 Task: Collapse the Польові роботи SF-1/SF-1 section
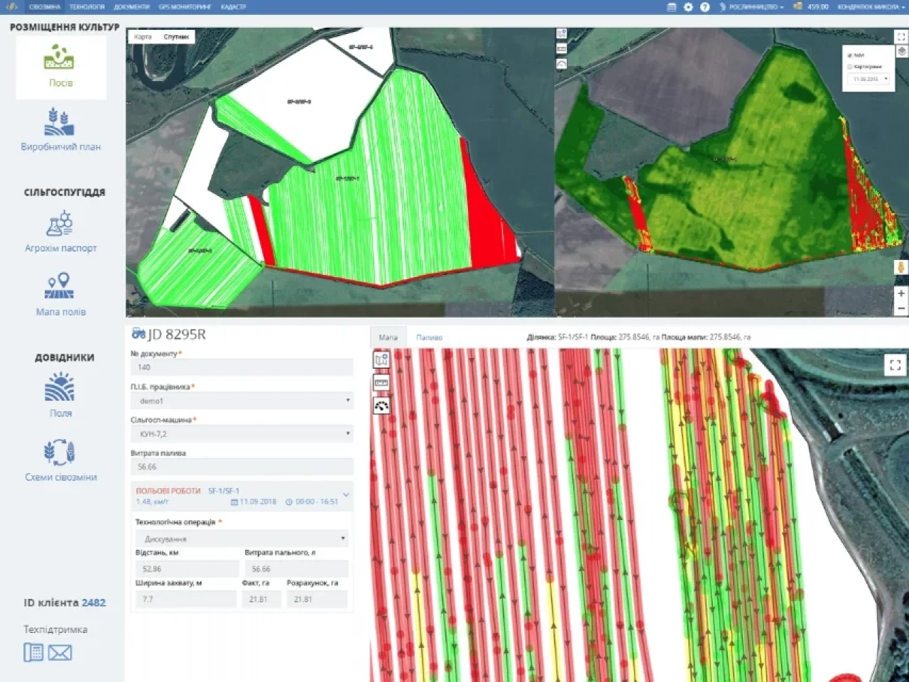[346, 494]
